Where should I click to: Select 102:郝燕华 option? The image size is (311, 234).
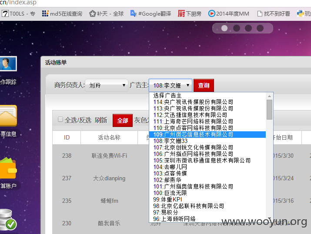[x=207, y=180]
